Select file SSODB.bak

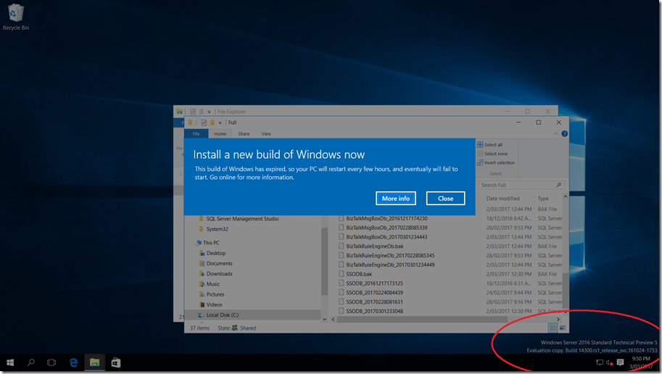click(x=359, y=275)
